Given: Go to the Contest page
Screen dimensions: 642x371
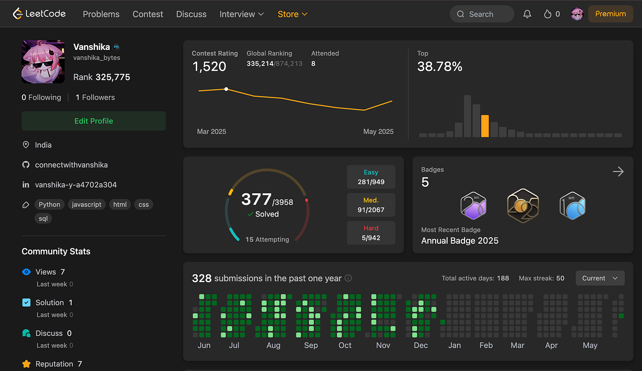Looking at the screenshot, I should (x=148, y=14).
